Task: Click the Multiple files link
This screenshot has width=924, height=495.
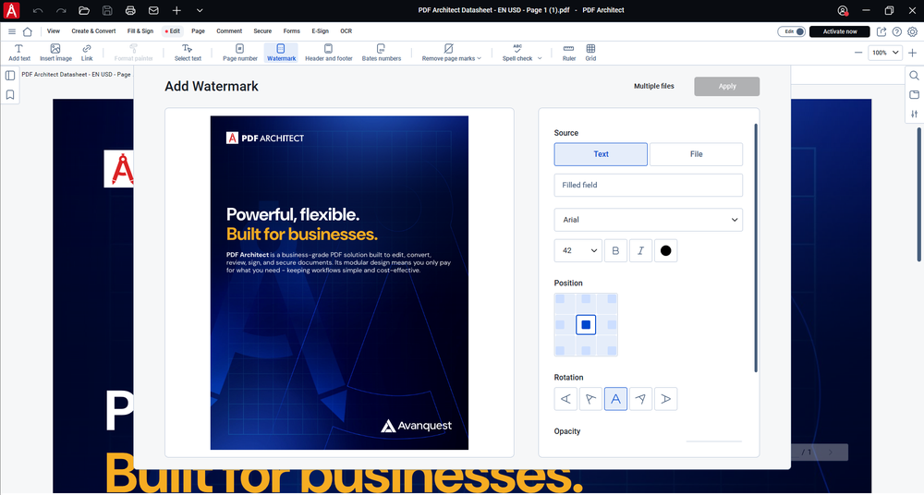Action: (653, 86)
